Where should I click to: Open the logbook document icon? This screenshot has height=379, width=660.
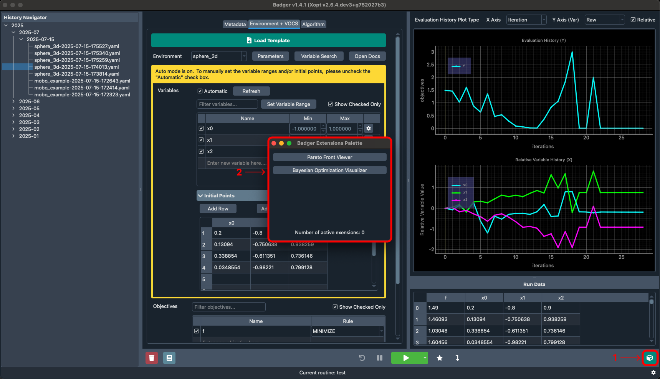coord(169,358)
